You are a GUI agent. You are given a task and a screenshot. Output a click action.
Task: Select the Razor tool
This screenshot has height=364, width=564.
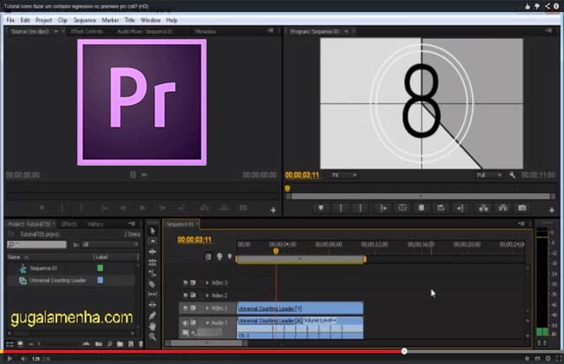click(x=153, y=284)
